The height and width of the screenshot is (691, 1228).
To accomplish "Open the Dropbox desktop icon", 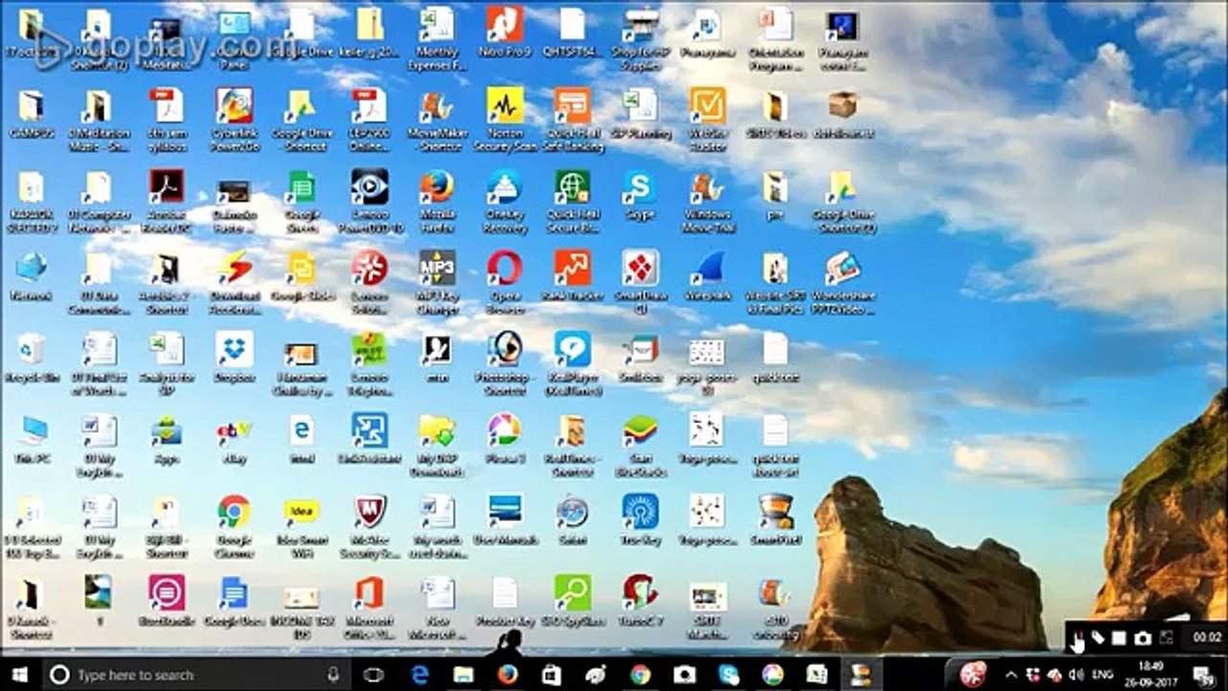I will click(234, 358).
